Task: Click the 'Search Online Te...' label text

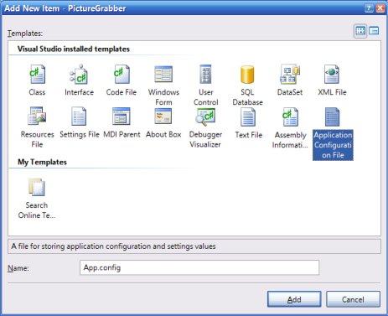Action: point(37,210)
